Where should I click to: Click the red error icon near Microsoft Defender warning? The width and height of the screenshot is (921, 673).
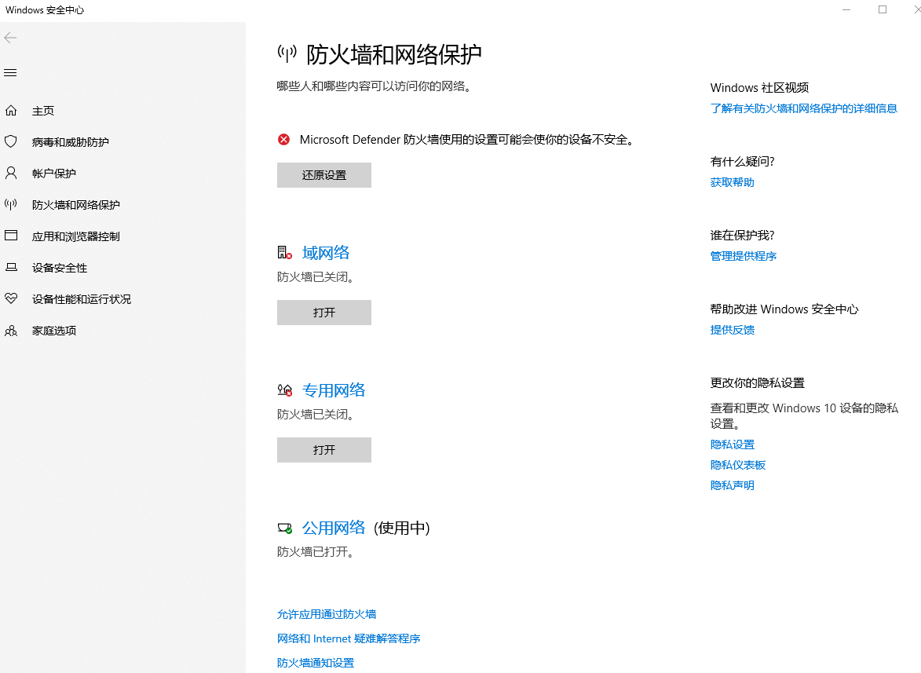[x=283, y=139]
